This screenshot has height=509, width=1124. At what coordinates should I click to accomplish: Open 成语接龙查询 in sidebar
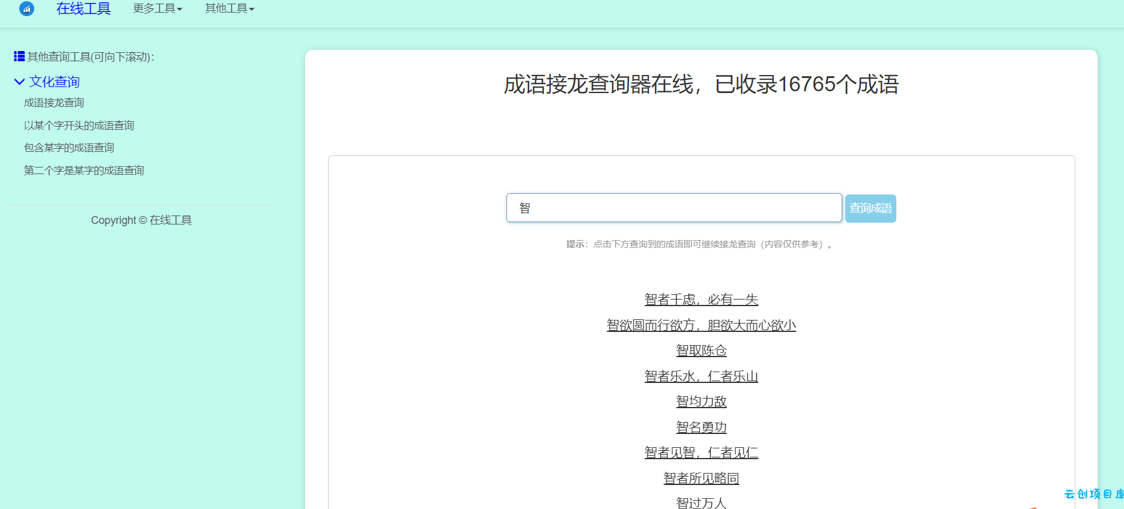[54, 103]
